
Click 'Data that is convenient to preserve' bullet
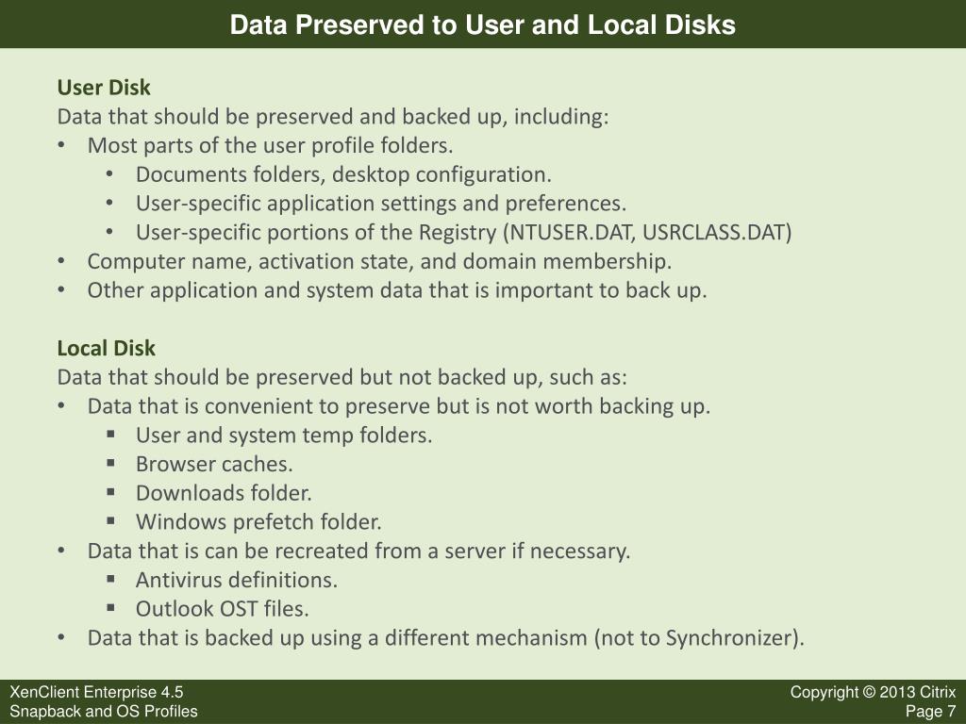click(399, 406)
